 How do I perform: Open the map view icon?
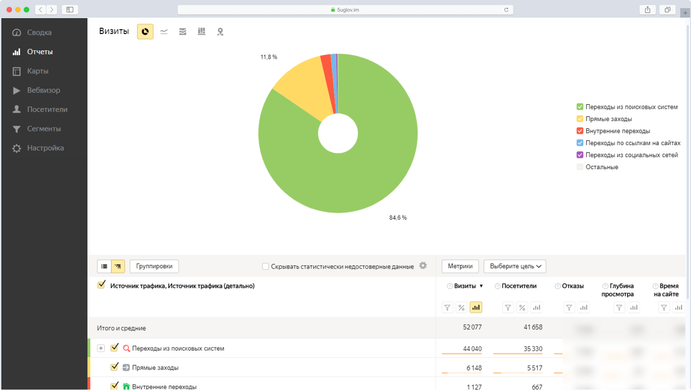(x=220, y=31)
